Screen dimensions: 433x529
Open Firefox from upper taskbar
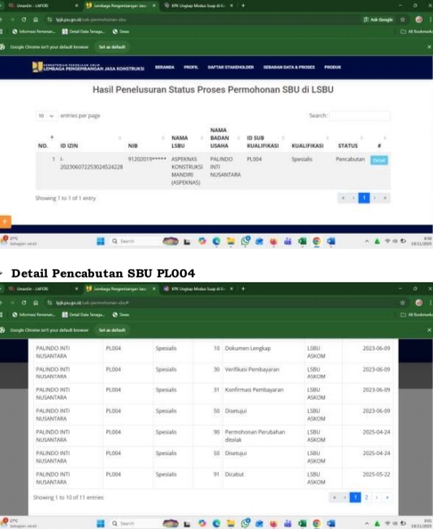(274, 241)
